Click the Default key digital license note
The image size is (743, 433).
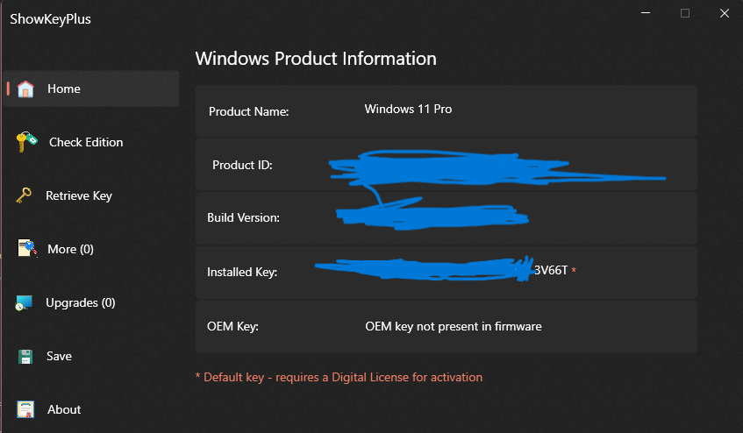[339, 377]
